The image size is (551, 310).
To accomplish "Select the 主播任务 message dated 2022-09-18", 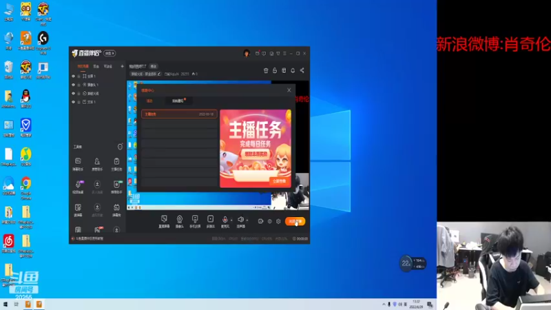I will pos(179,114).
